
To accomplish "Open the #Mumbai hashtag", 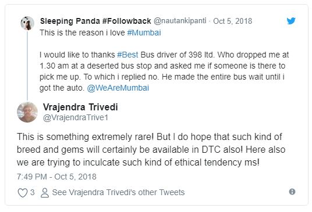I will (x=144, y=33).
